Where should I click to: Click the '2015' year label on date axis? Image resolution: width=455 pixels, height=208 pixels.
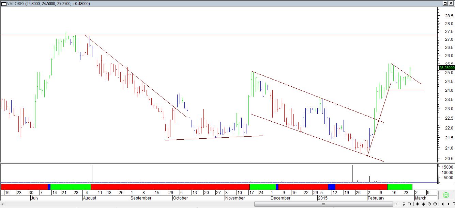tap(322, 198)
